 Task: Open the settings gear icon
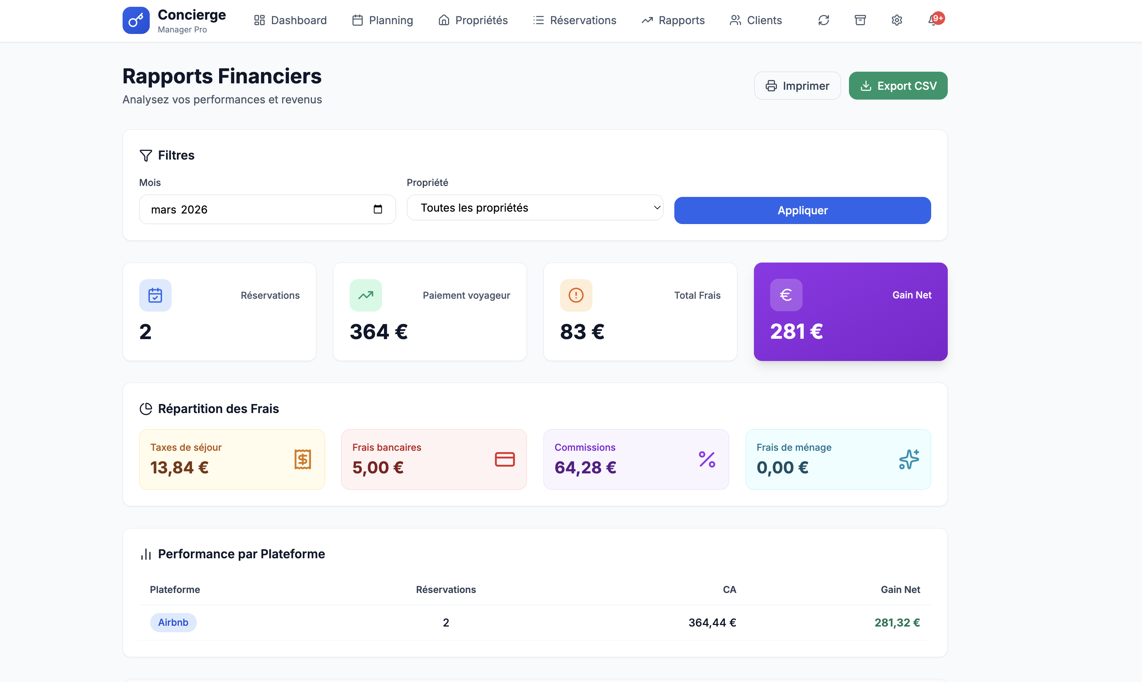896,20
